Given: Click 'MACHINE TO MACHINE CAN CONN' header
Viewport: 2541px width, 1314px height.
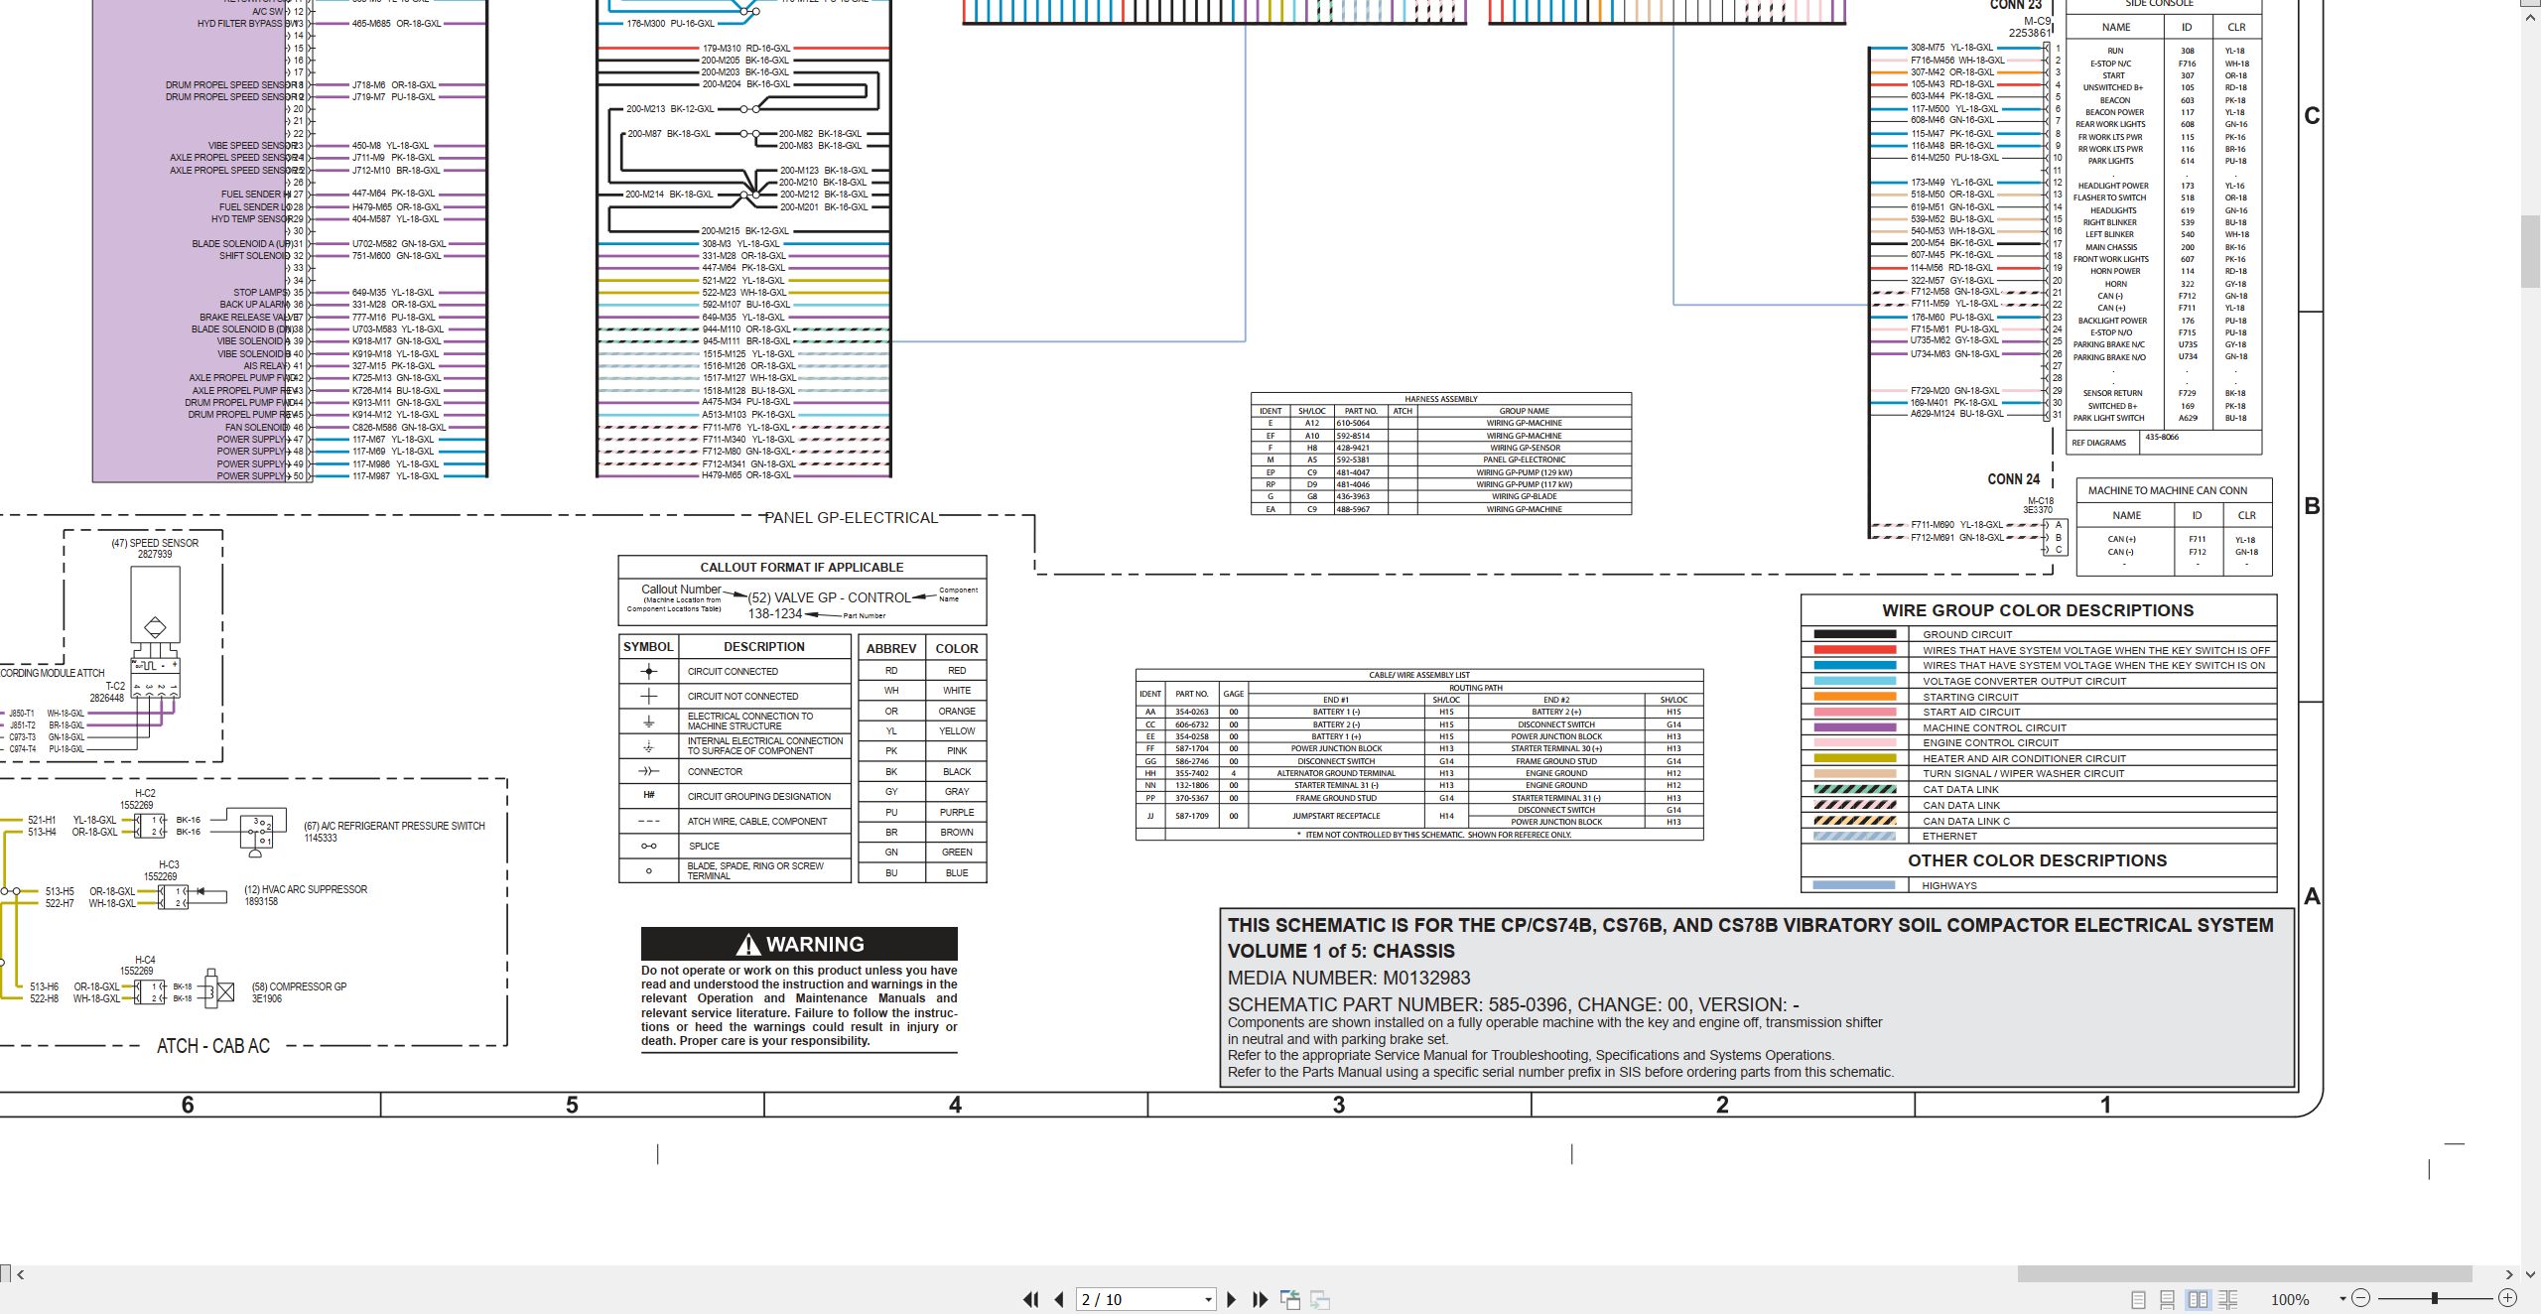Looking at the screenshot, I should 2167,490.
